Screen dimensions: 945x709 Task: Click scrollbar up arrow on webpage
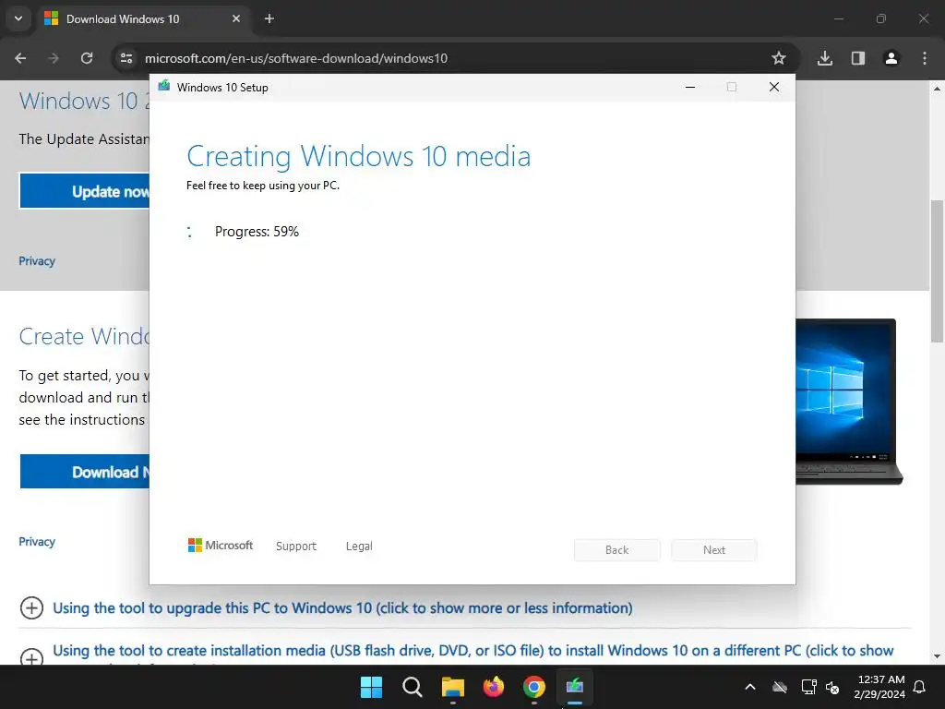coord(937,89)
